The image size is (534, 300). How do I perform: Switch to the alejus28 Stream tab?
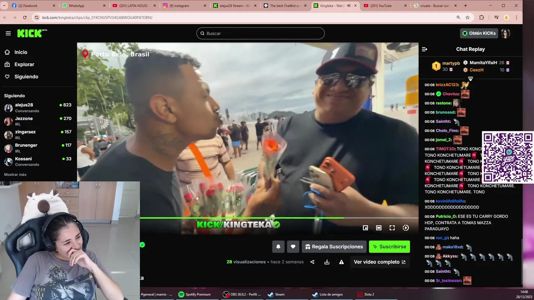pyautogui.click(x=234, y=6)
